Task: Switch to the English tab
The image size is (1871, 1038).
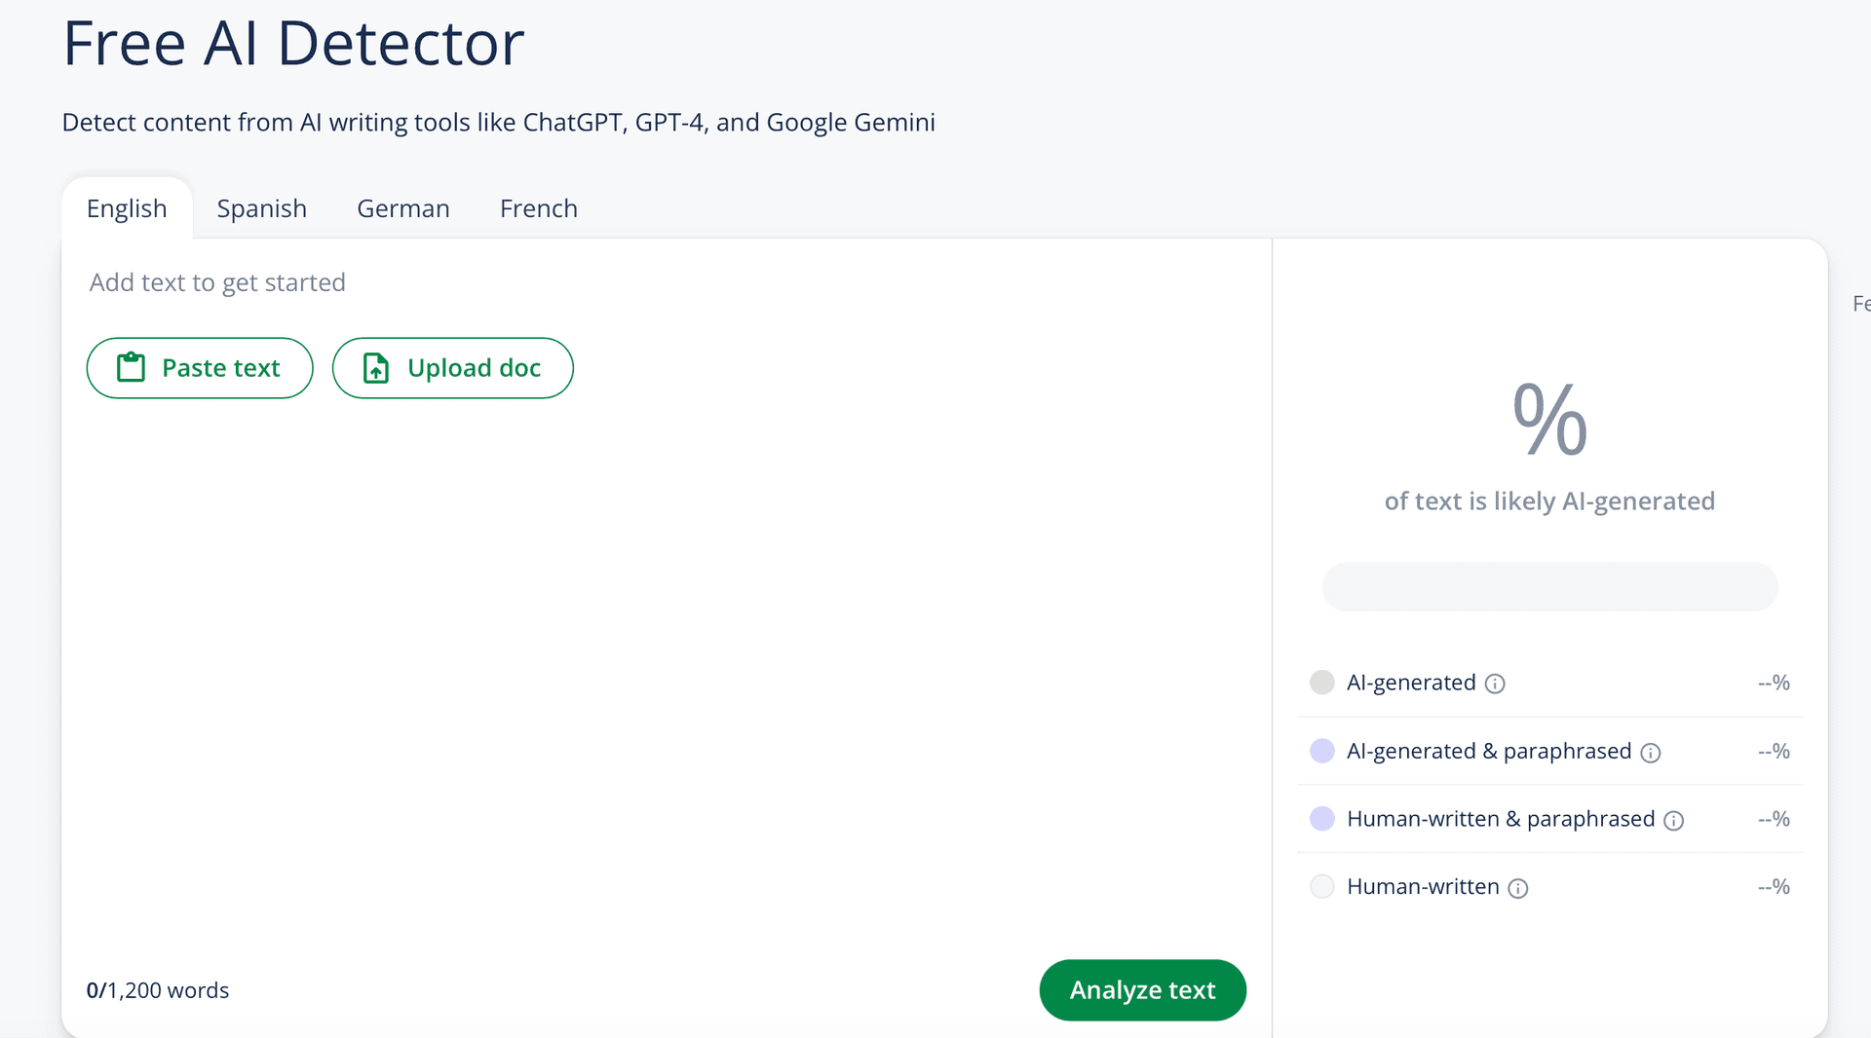Action: pyautogui.click(x=127, y=208)
